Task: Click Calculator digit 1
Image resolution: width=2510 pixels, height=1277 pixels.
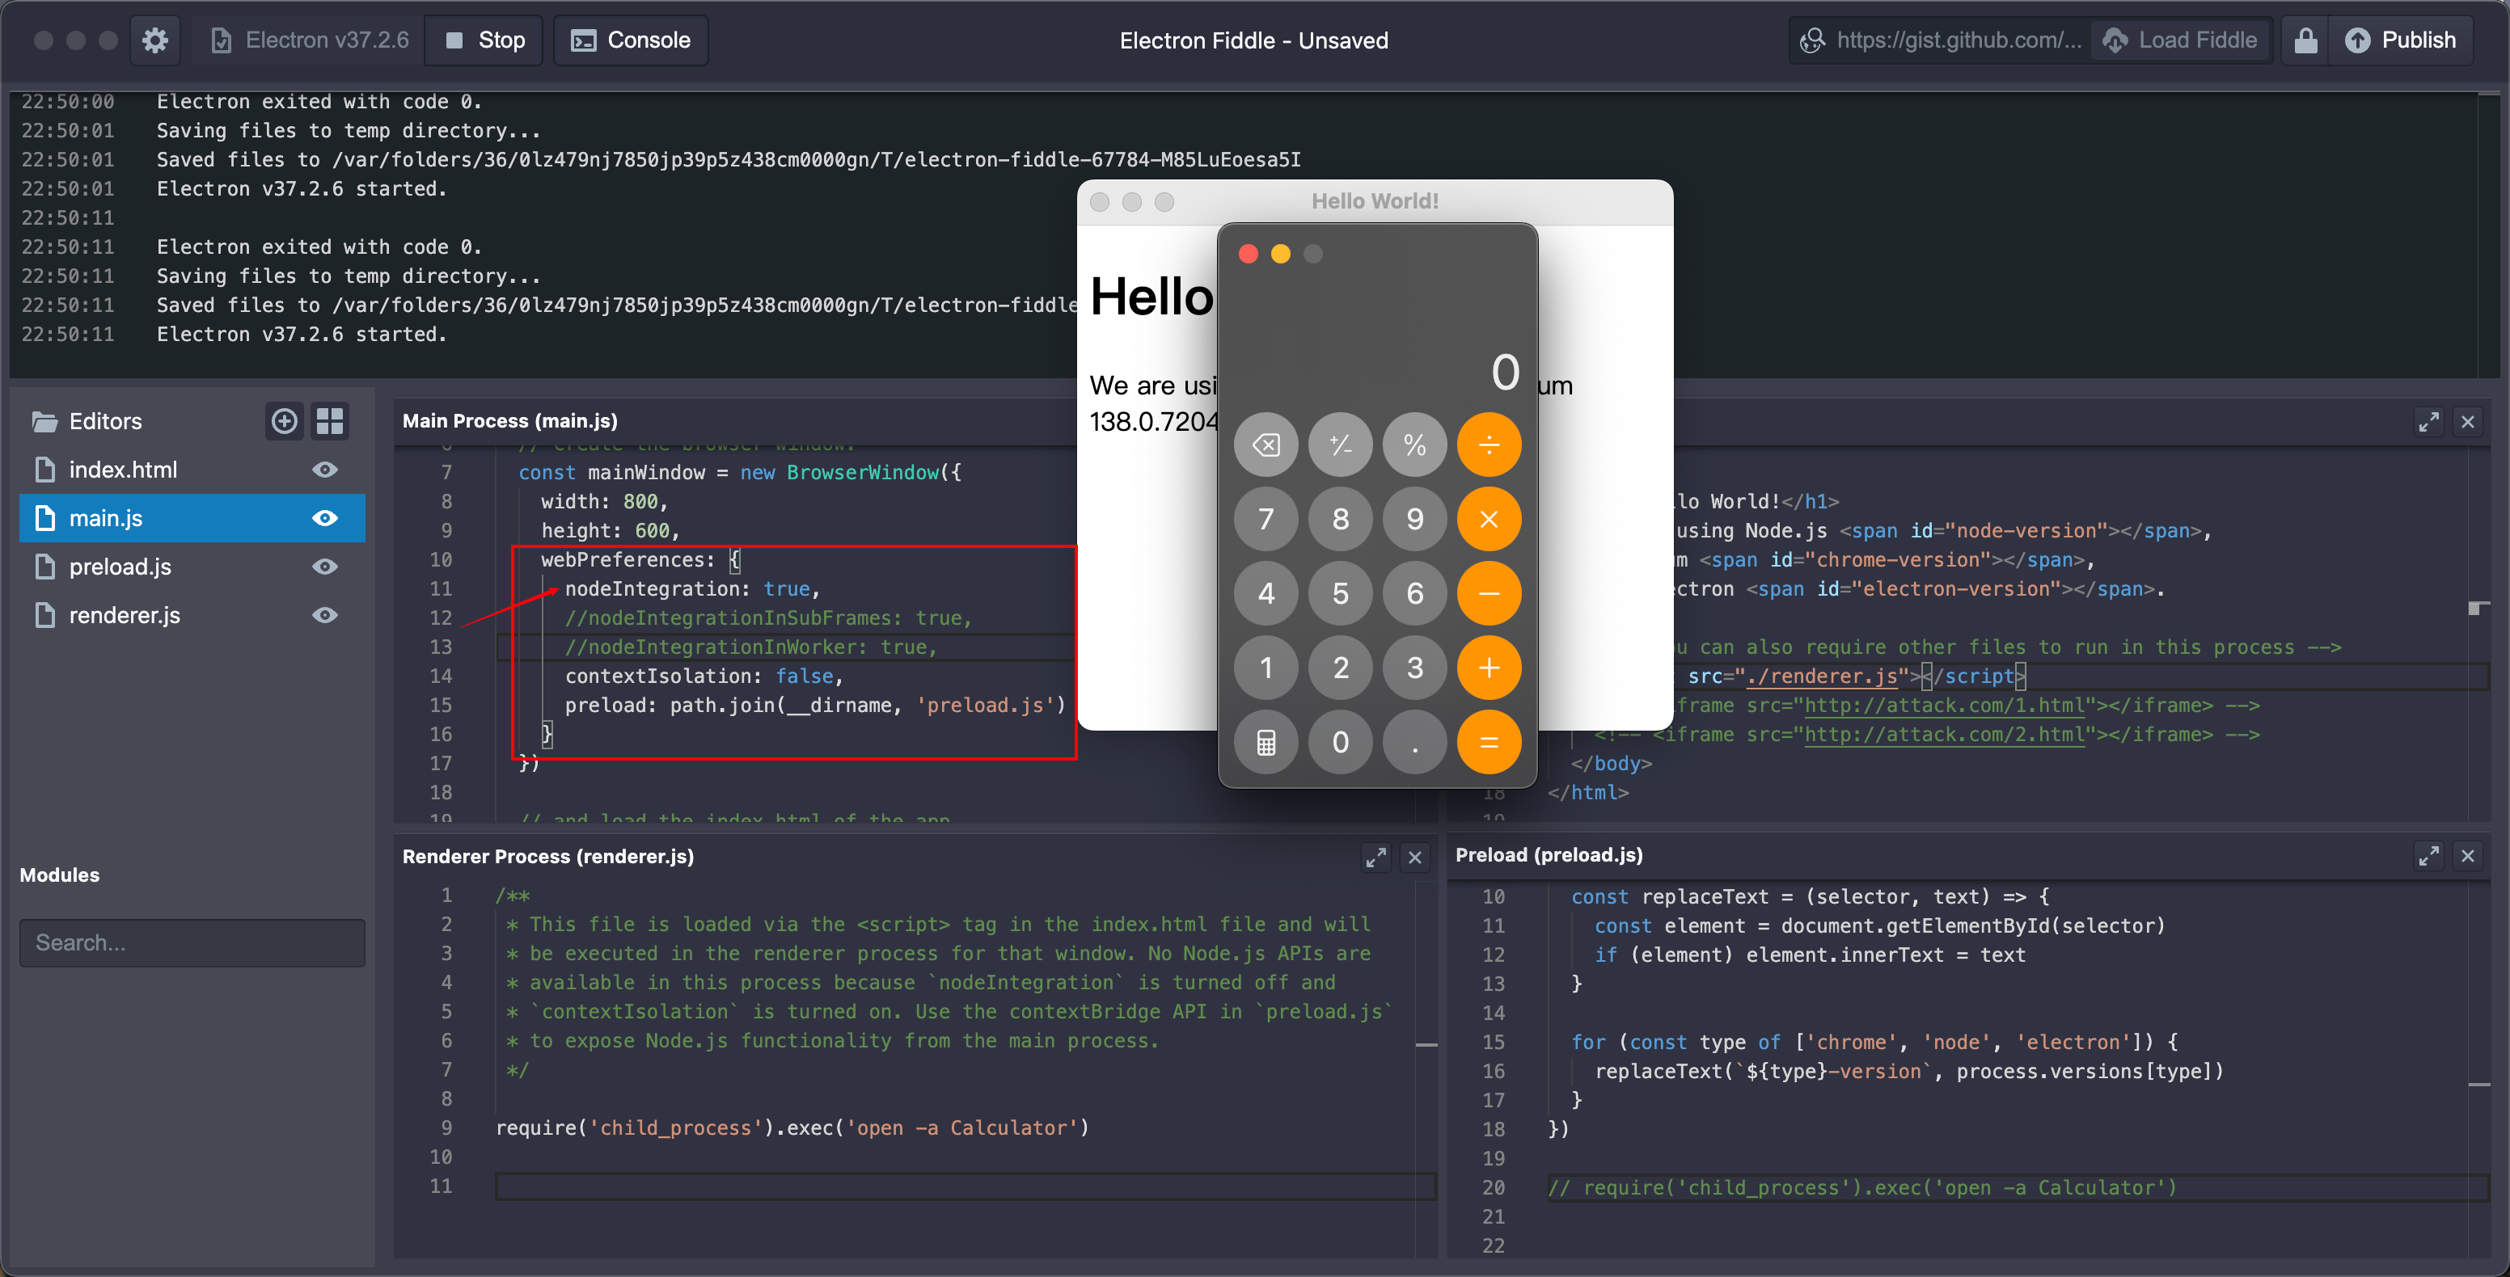Action: tap(1266, 668)
